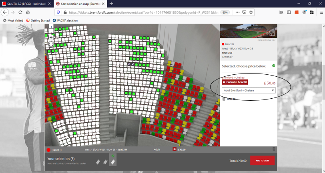This screenshot has width=325, height=173.
Task: Click the 'Adult' label in bottom bar
Action: click(x=157, y=149)
